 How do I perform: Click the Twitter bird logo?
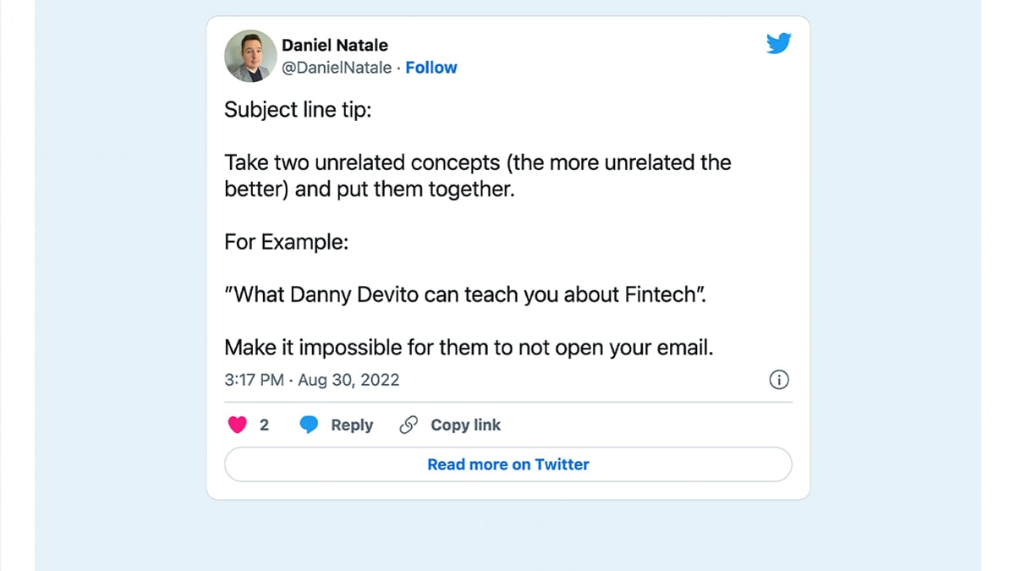coord(778,43)
